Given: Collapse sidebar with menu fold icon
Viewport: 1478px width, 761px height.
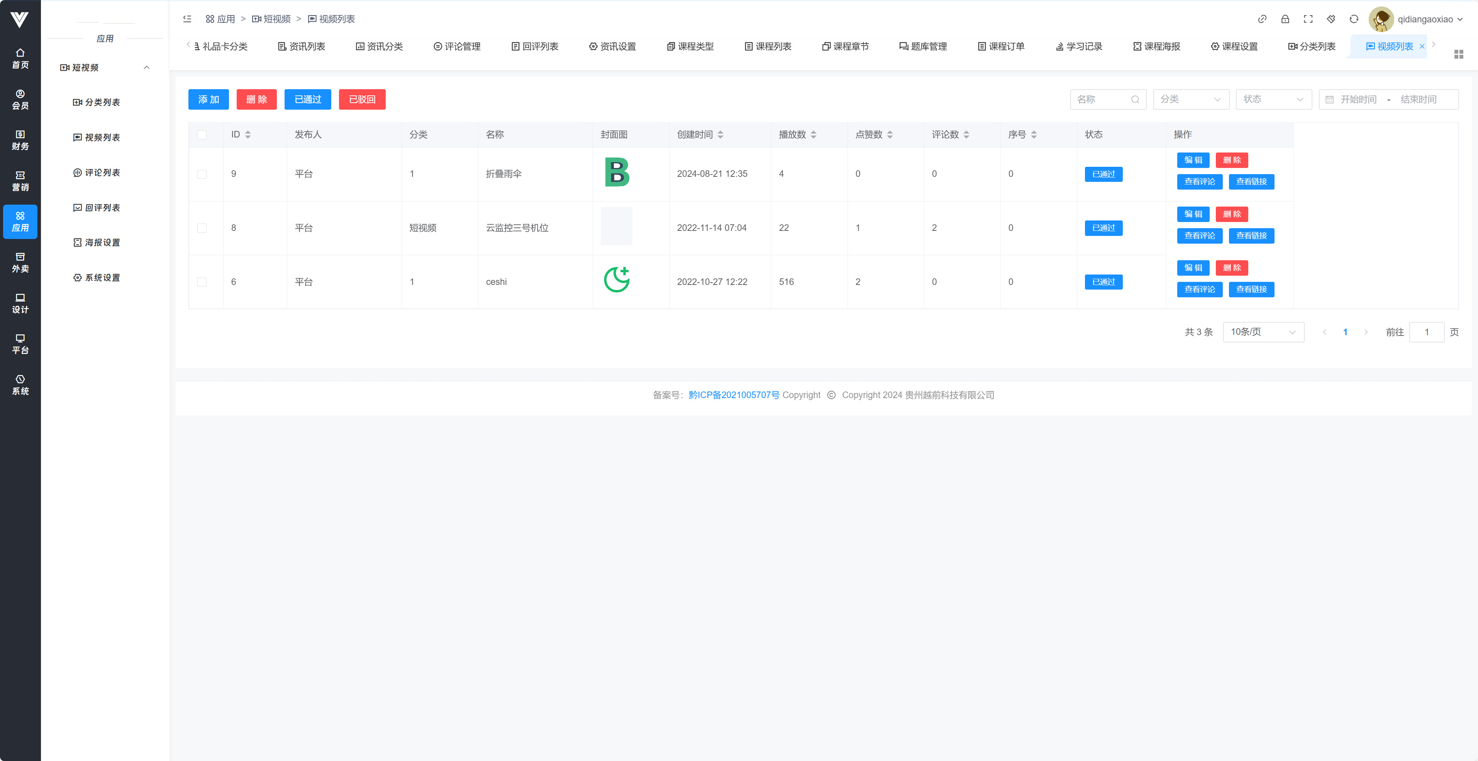Looking at the screenshot, I should (187, 19).
